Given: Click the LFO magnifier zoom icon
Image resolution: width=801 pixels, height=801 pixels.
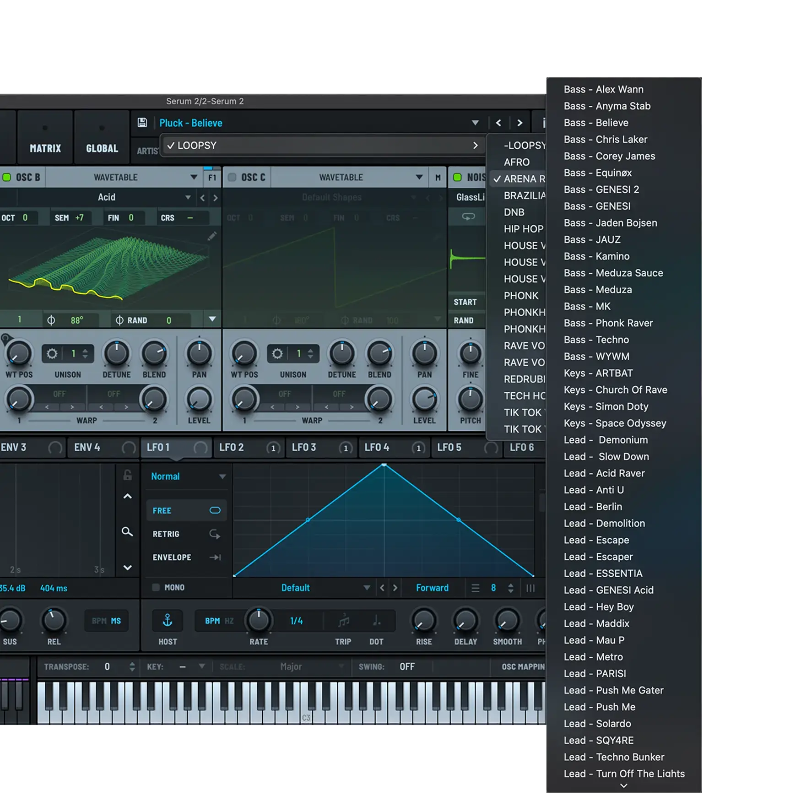Looking at the screenshot, I should pyautogui.click(x=127, y=531).
